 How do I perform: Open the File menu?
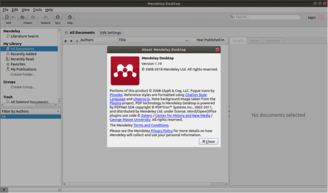(x=6, y=10)
